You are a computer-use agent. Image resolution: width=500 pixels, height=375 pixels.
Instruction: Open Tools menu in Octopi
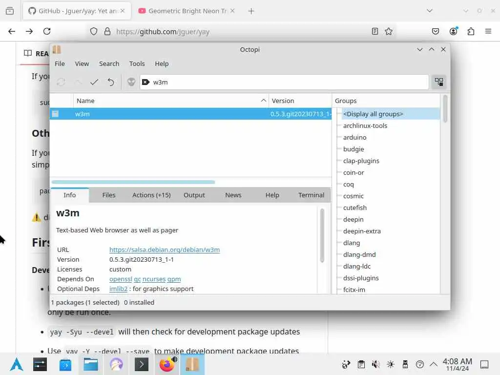[x=137, y=64]
